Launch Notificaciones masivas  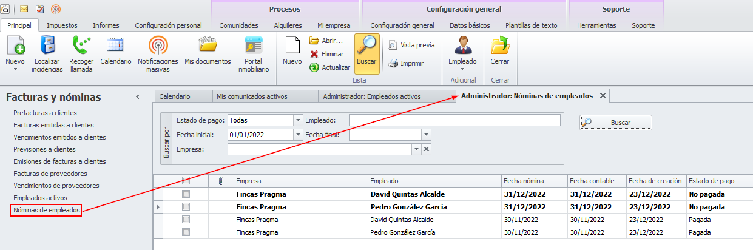[x=158, y=46]
